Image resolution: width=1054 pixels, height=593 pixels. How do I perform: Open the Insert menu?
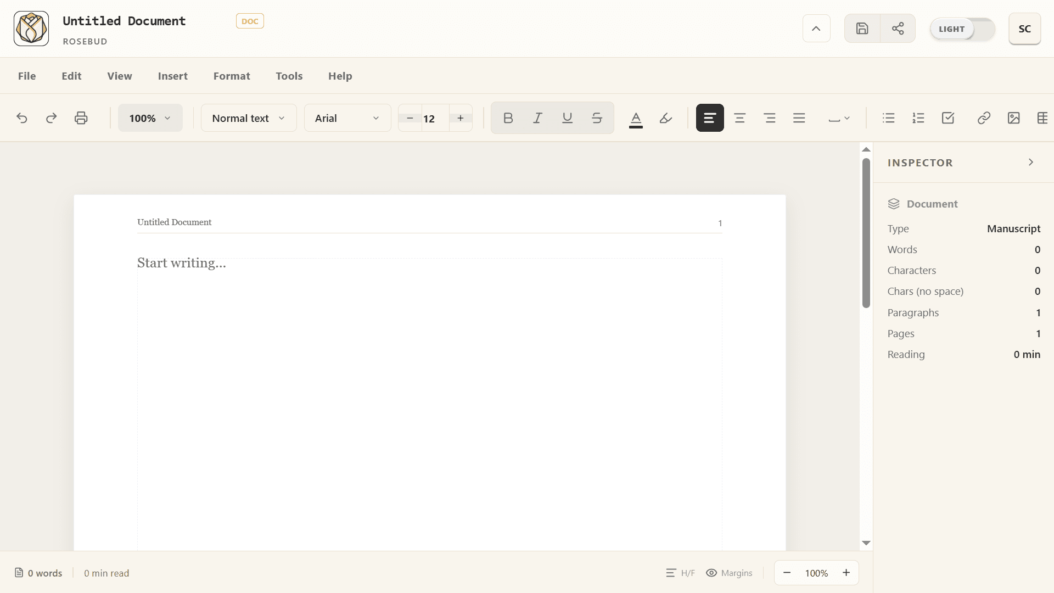173,76
